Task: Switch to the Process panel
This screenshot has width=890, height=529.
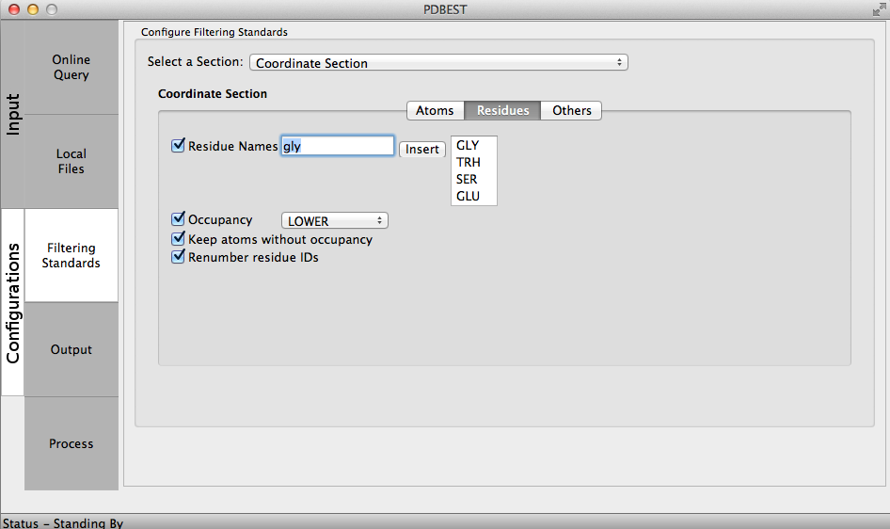Action: (72, 444)
